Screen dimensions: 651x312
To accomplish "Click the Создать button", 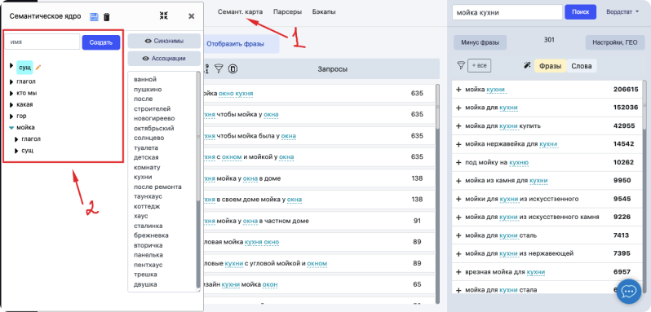I will coord(101,42).
